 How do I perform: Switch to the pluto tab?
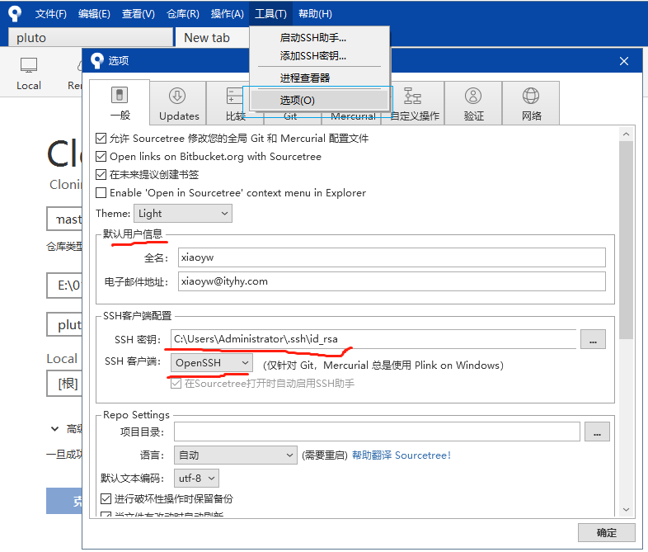tap(91, 38)
